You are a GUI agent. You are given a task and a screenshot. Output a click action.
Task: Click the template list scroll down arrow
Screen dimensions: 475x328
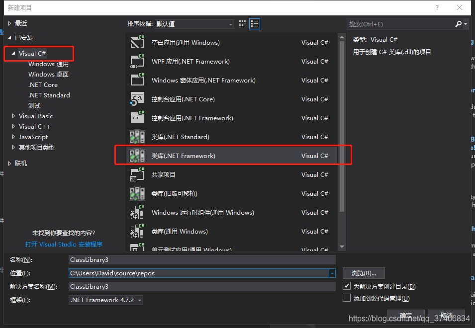click(342, 246)
